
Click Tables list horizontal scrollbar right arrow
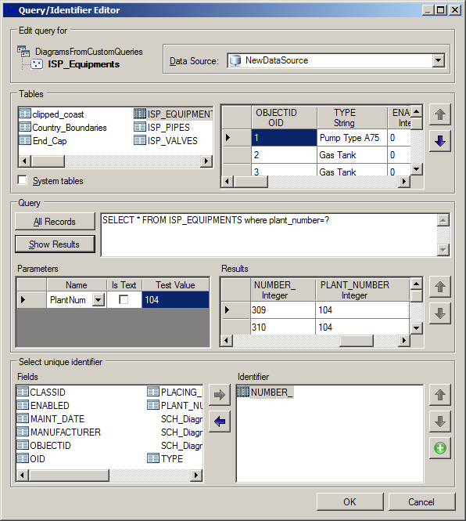206,161
